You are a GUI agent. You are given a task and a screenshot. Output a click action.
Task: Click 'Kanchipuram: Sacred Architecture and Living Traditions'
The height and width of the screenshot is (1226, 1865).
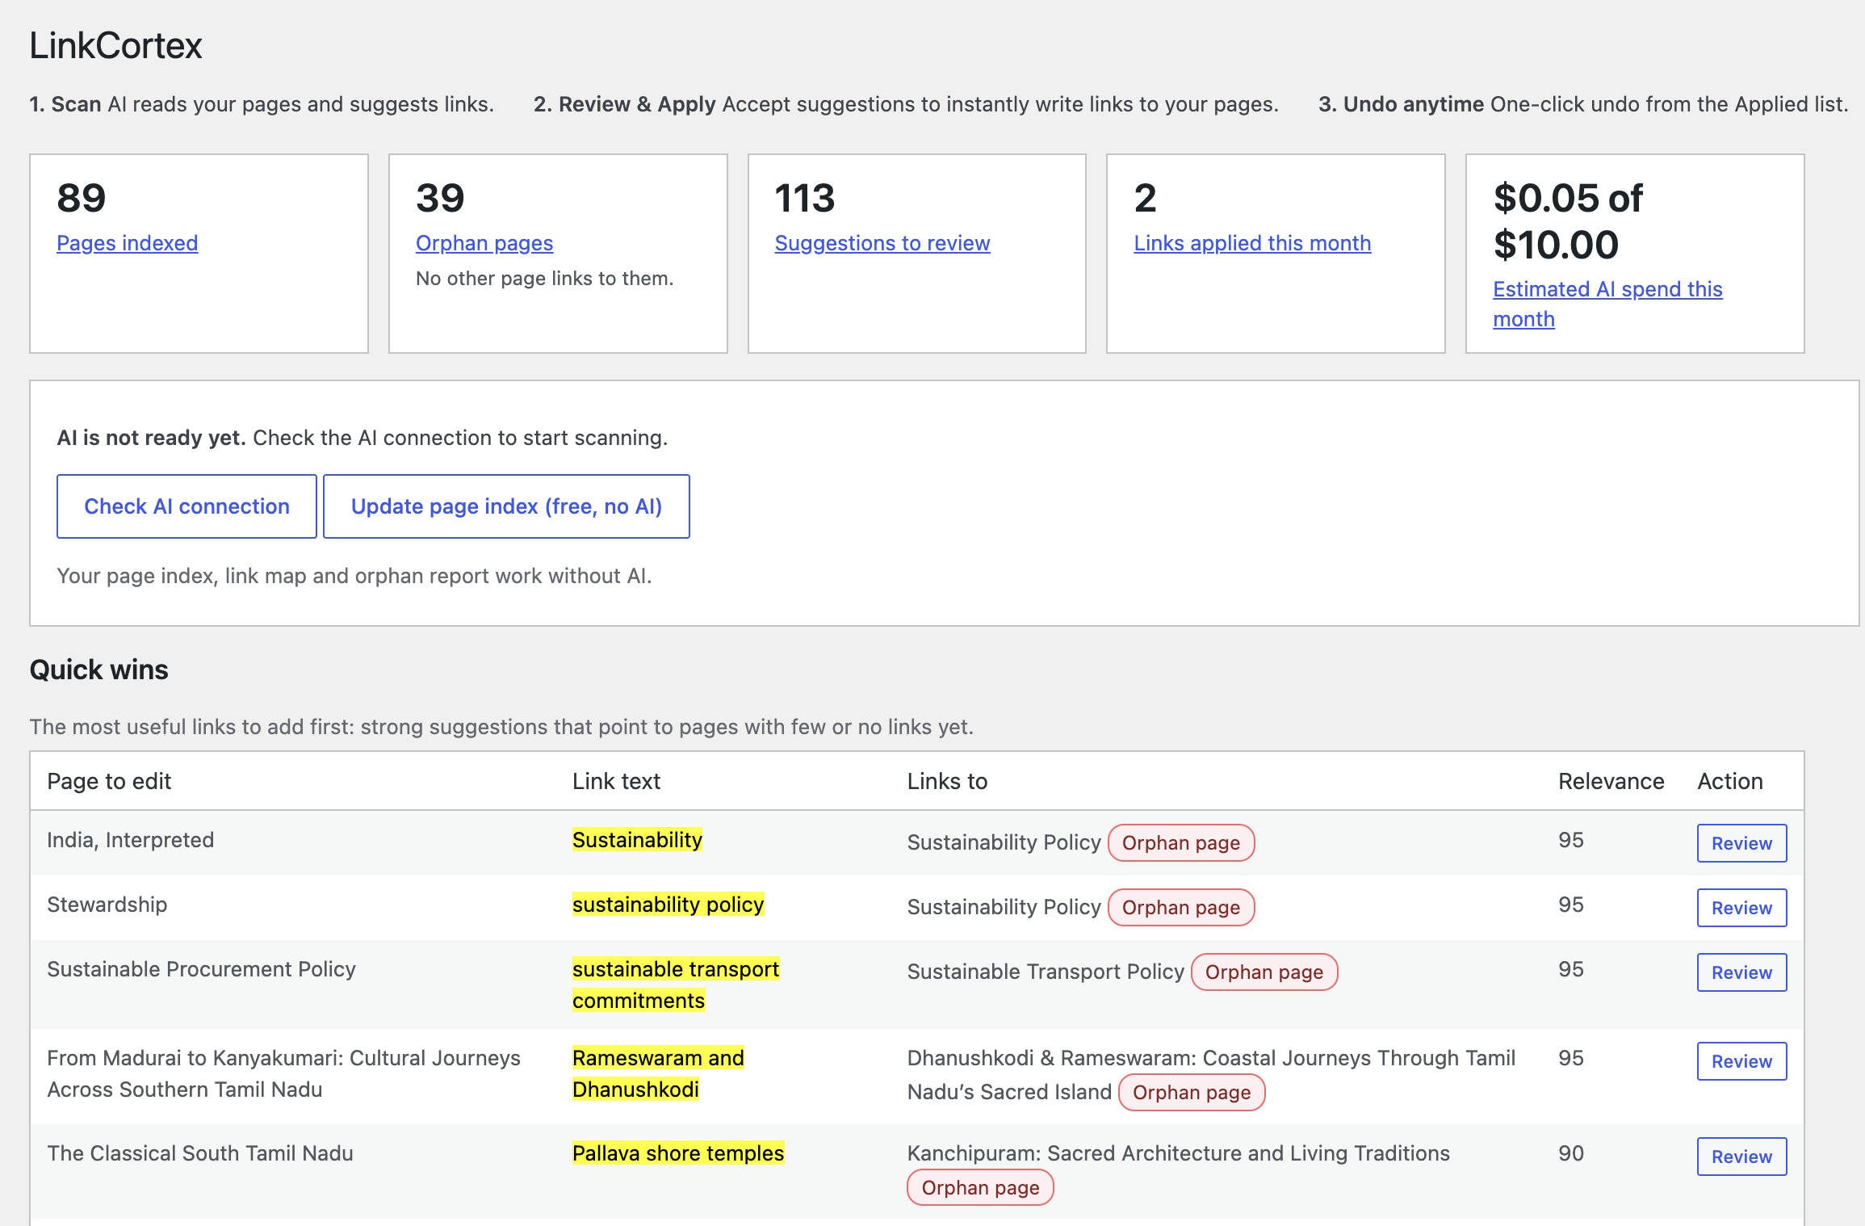click(x=1178, y=1153)
